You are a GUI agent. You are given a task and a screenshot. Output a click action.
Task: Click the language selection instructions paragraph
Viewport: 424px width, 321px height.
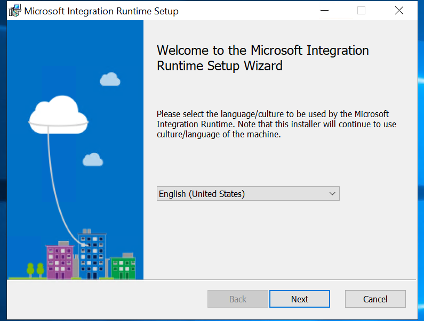[276, 124]
